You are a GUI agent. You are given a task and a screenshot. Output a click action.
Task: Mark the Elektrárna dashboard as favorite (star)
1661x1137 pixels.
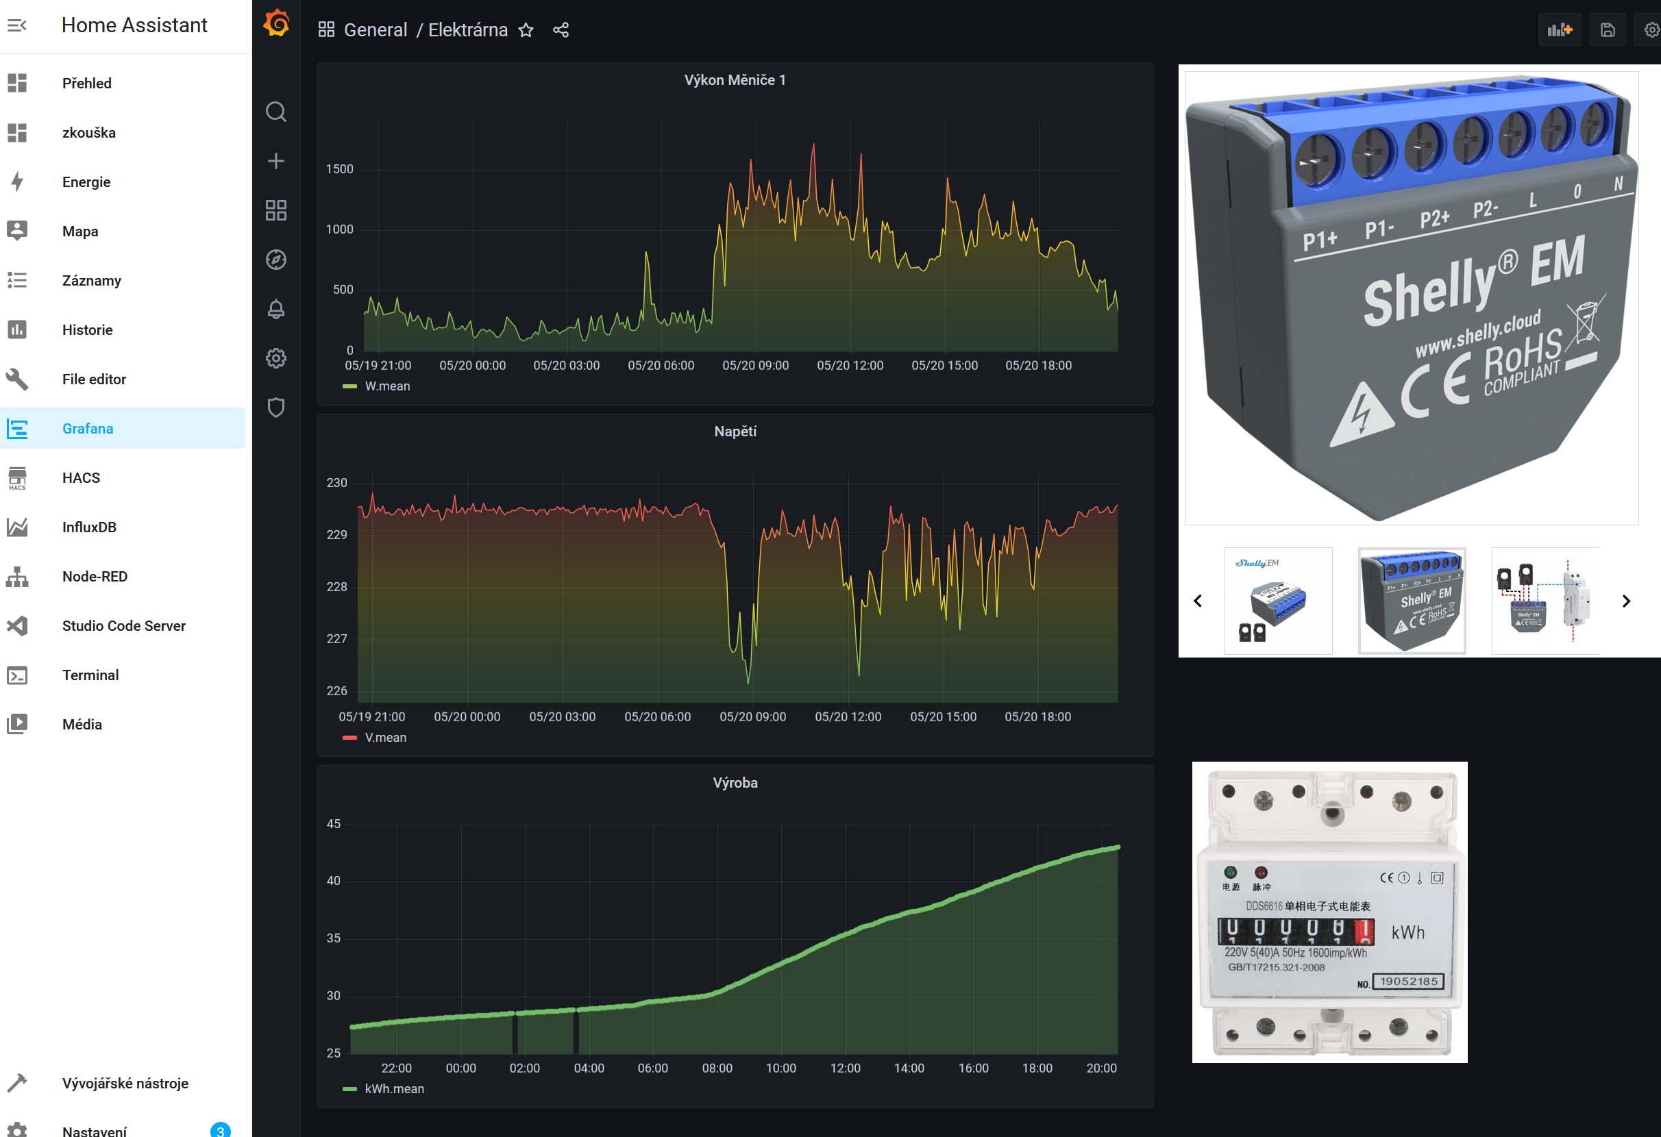click(x=526, y=30)
